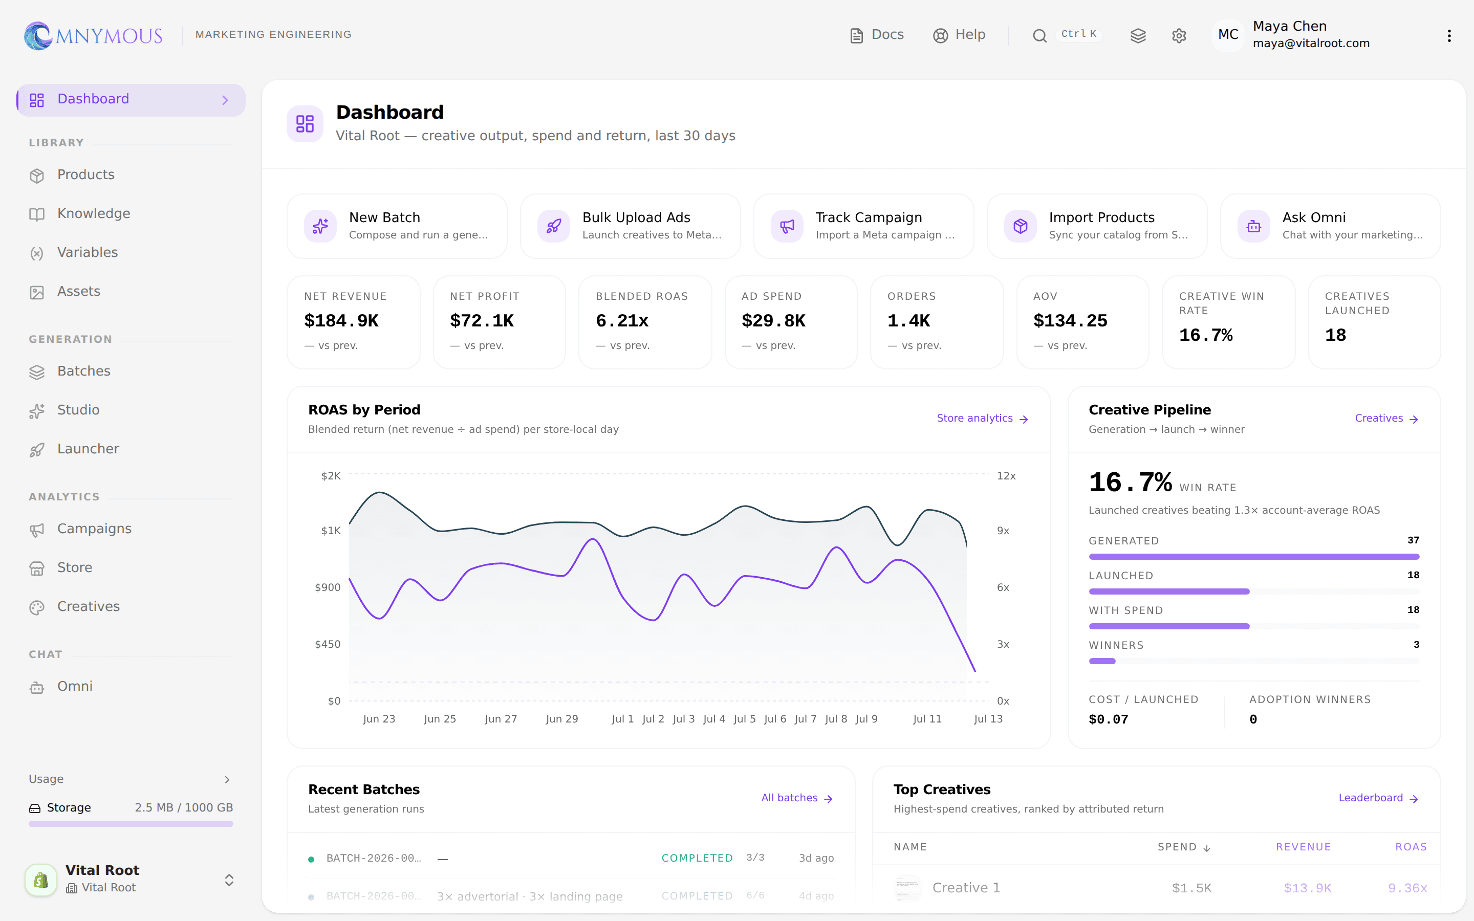Click the Knowledge book icon

tap(37, 214)
